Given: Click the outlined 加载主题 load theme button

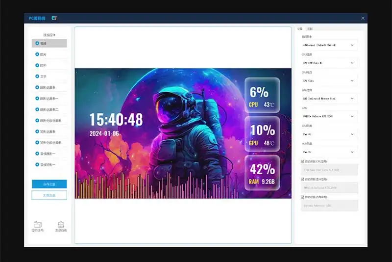Looking at the screenshot, I should [49, 195].
